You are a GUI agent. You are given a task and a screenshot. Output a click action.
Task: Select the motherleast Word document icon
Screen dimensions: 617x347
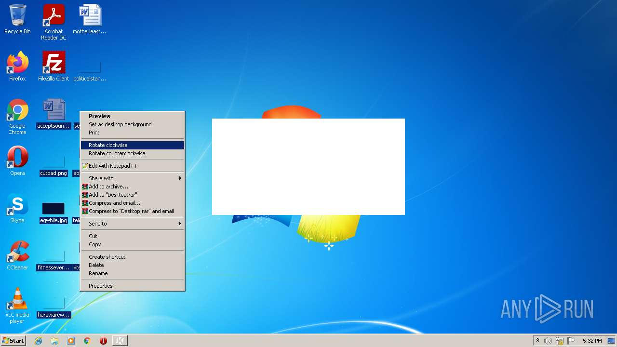(90, 19)
